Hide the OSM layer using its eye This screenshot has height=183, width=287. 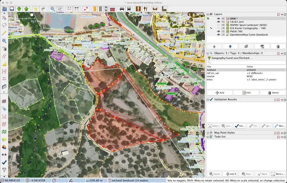tap(218, 18)
